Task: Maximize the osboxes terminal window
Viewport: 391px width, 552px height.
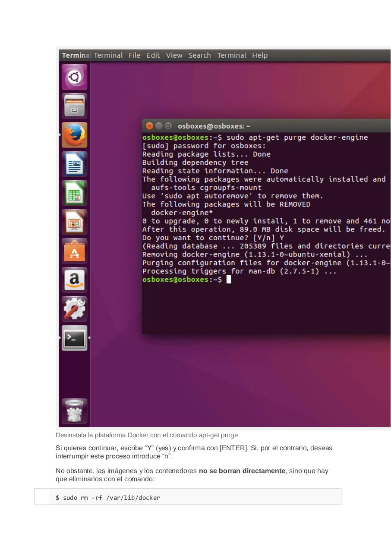Action: (168, 126)
